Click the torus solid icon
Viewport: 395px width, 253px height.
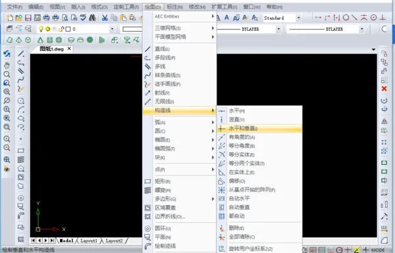tap(90, 39)
